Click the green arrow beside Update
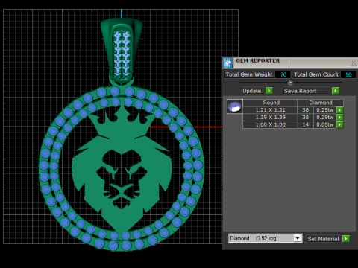This screenshot has height=268, width=358. click(269, 91)
